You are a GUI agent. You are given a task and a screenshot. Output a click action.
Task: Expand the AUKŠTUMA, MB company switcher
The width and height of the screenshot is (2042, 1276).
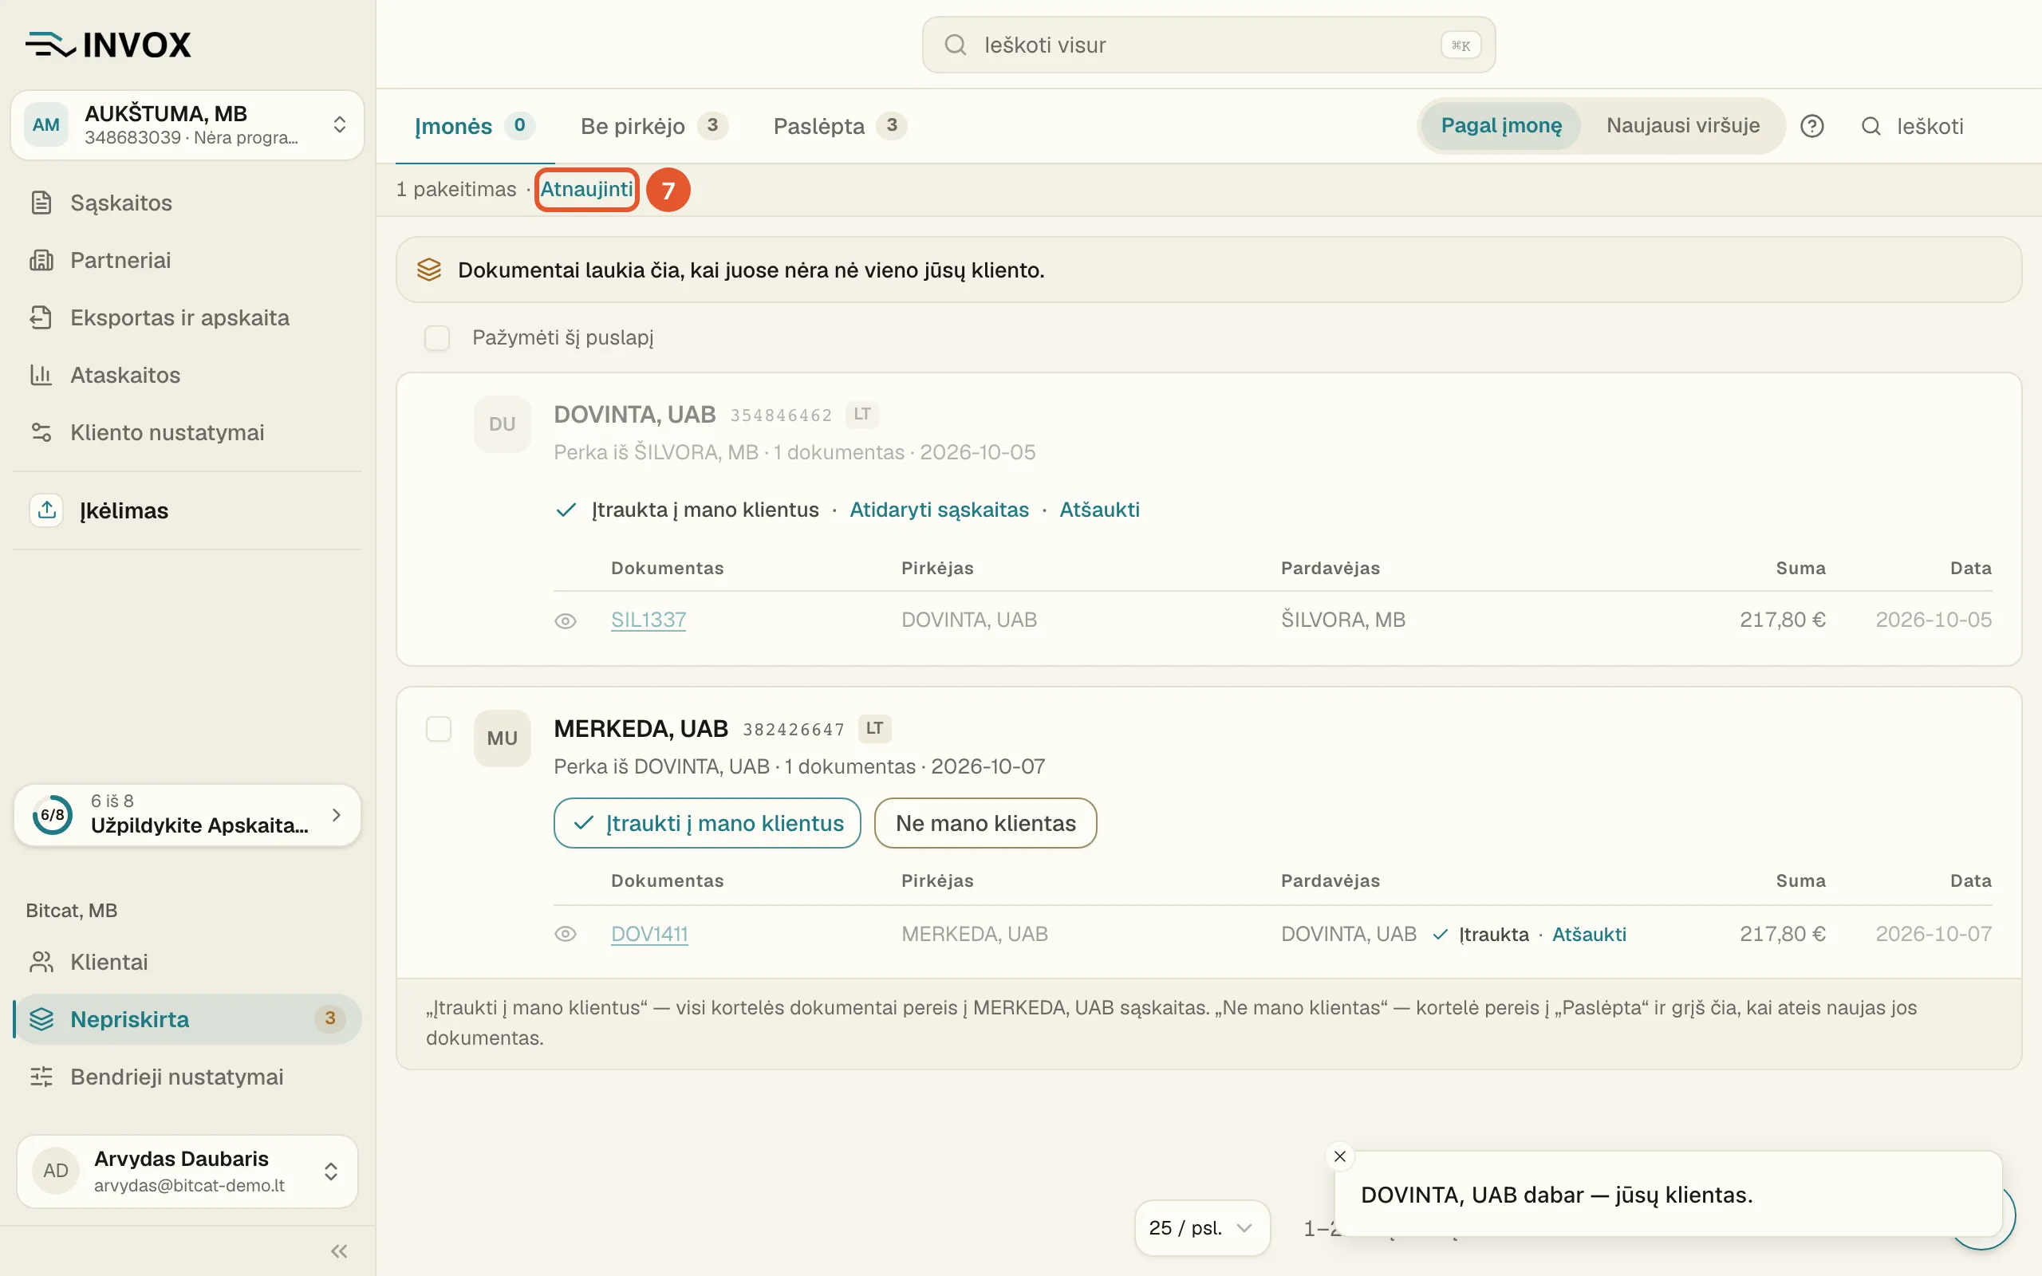(x=187, y=125)
